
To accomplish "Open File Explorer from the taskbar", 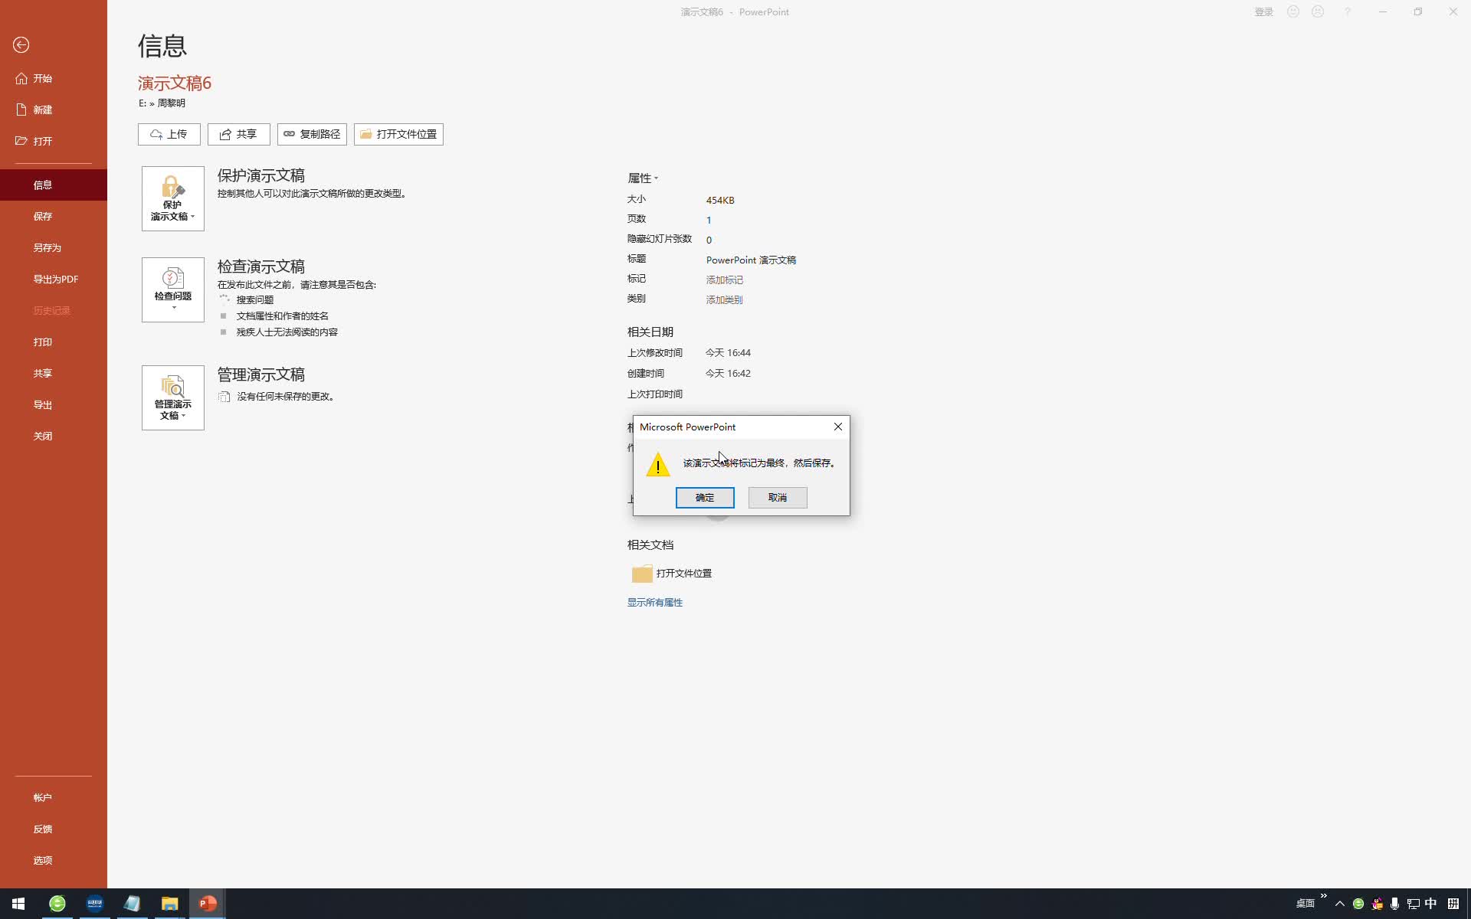I will point(169,904).
